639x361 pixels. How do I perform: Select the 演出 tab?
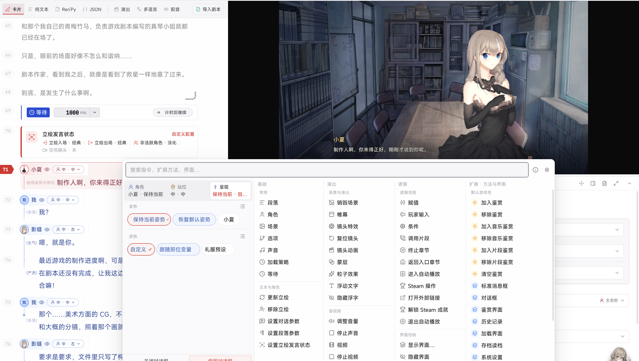click(x=122, y=9)
